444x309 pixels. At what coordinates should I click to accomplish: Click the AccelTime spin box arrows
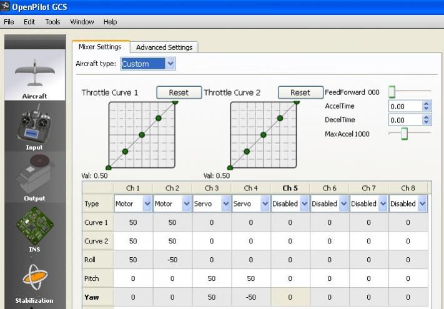pos(427,107)
